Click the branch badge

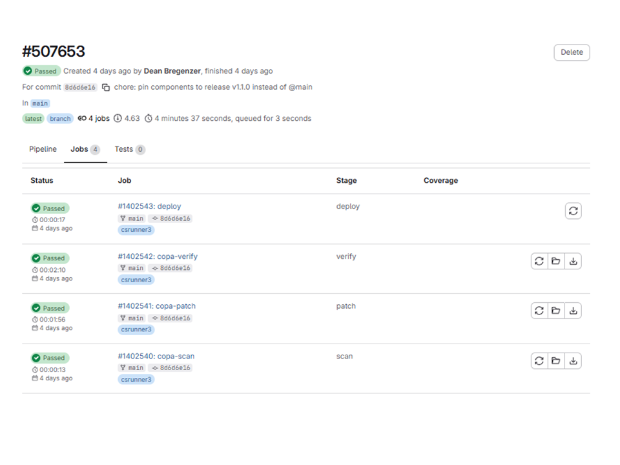(60, 119)
